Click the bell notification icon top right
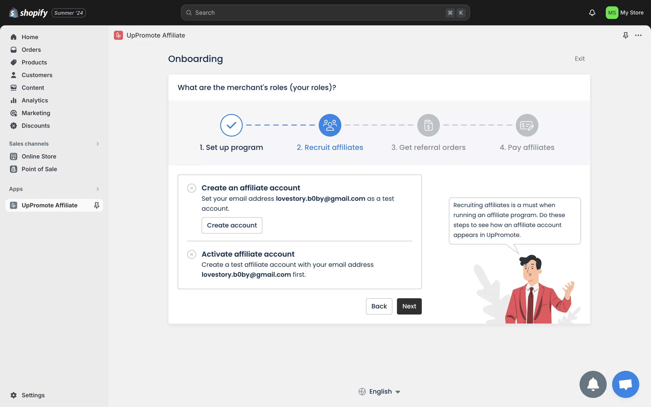The image size is (651, 407). click(x=592, y=12)
